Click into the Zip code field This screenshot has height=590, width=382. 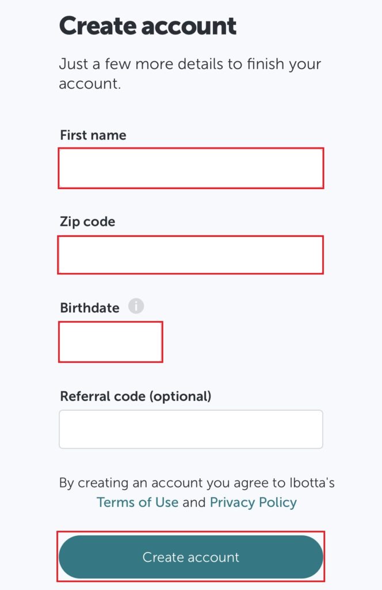pyautogui.click(x=191, y=255)
